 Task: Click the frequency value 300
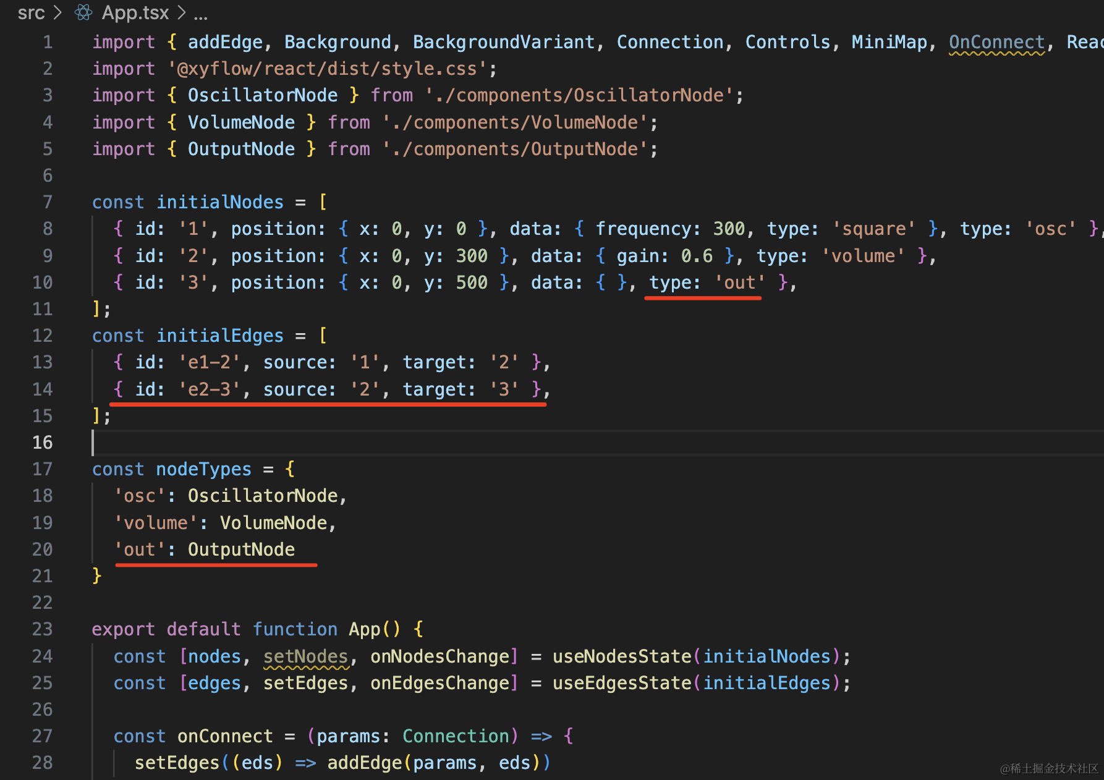tap(729, 229)
